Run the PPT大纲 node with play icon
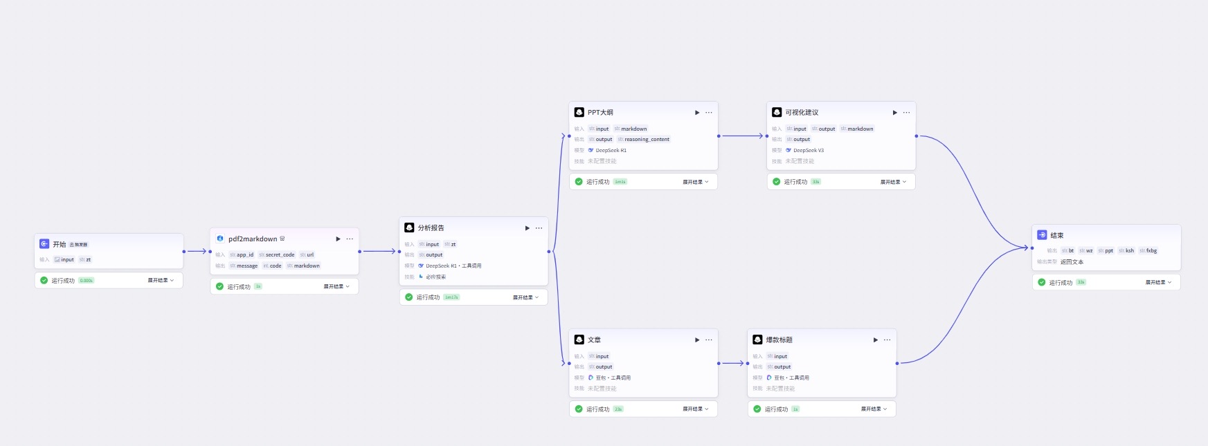This screenshot has width=1208, height=446. 697,113
